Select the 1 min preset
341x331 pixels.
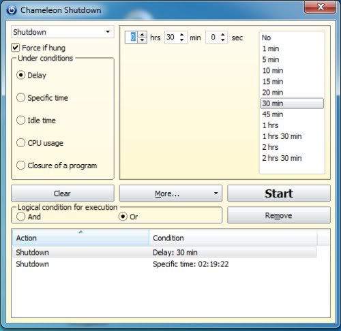pos(292,48)
